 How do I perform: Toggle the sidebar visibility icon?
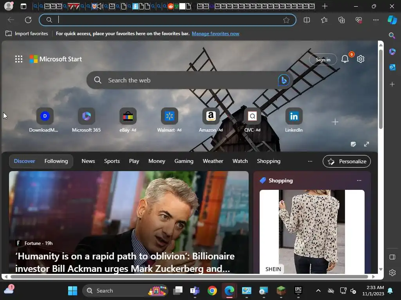click(x=392, y=257)
